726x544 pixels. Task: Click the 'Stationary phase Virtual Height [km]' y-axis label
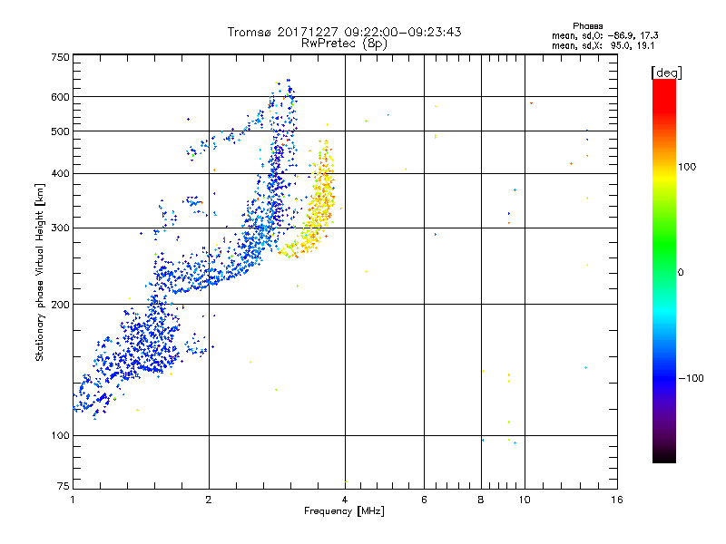[x=40, y=272]
